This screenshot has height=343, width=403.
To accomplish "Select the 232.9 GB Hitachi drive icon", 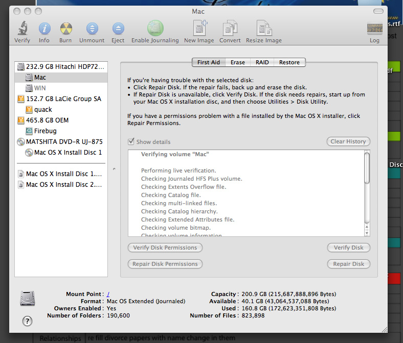I will pos(21,67).
